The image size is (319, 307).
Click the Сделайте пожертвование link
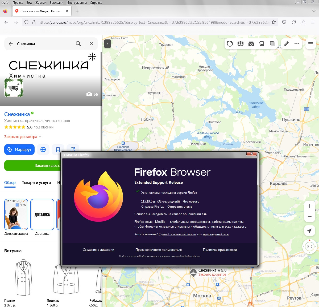pyautogui.click(x=177, y=234)
